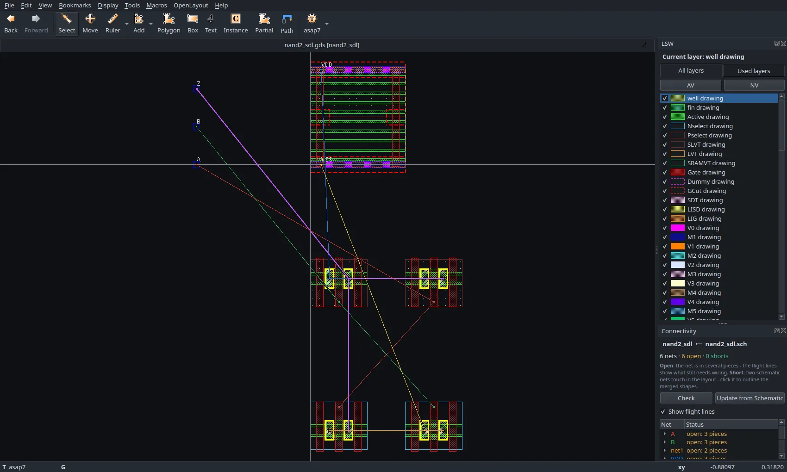
Task: Undock the Connectivity panel
Action: coord(777,330)
